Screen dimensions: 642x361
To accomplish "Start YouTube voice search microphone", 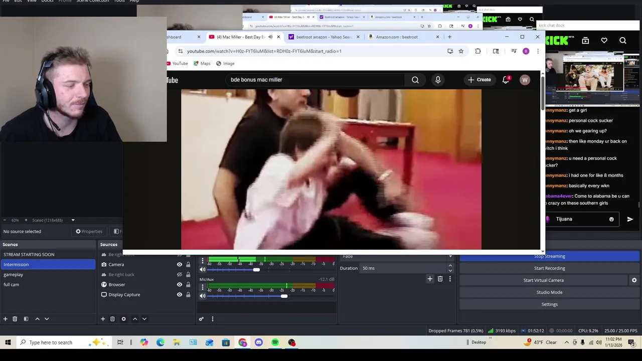I will pos(438,80).
